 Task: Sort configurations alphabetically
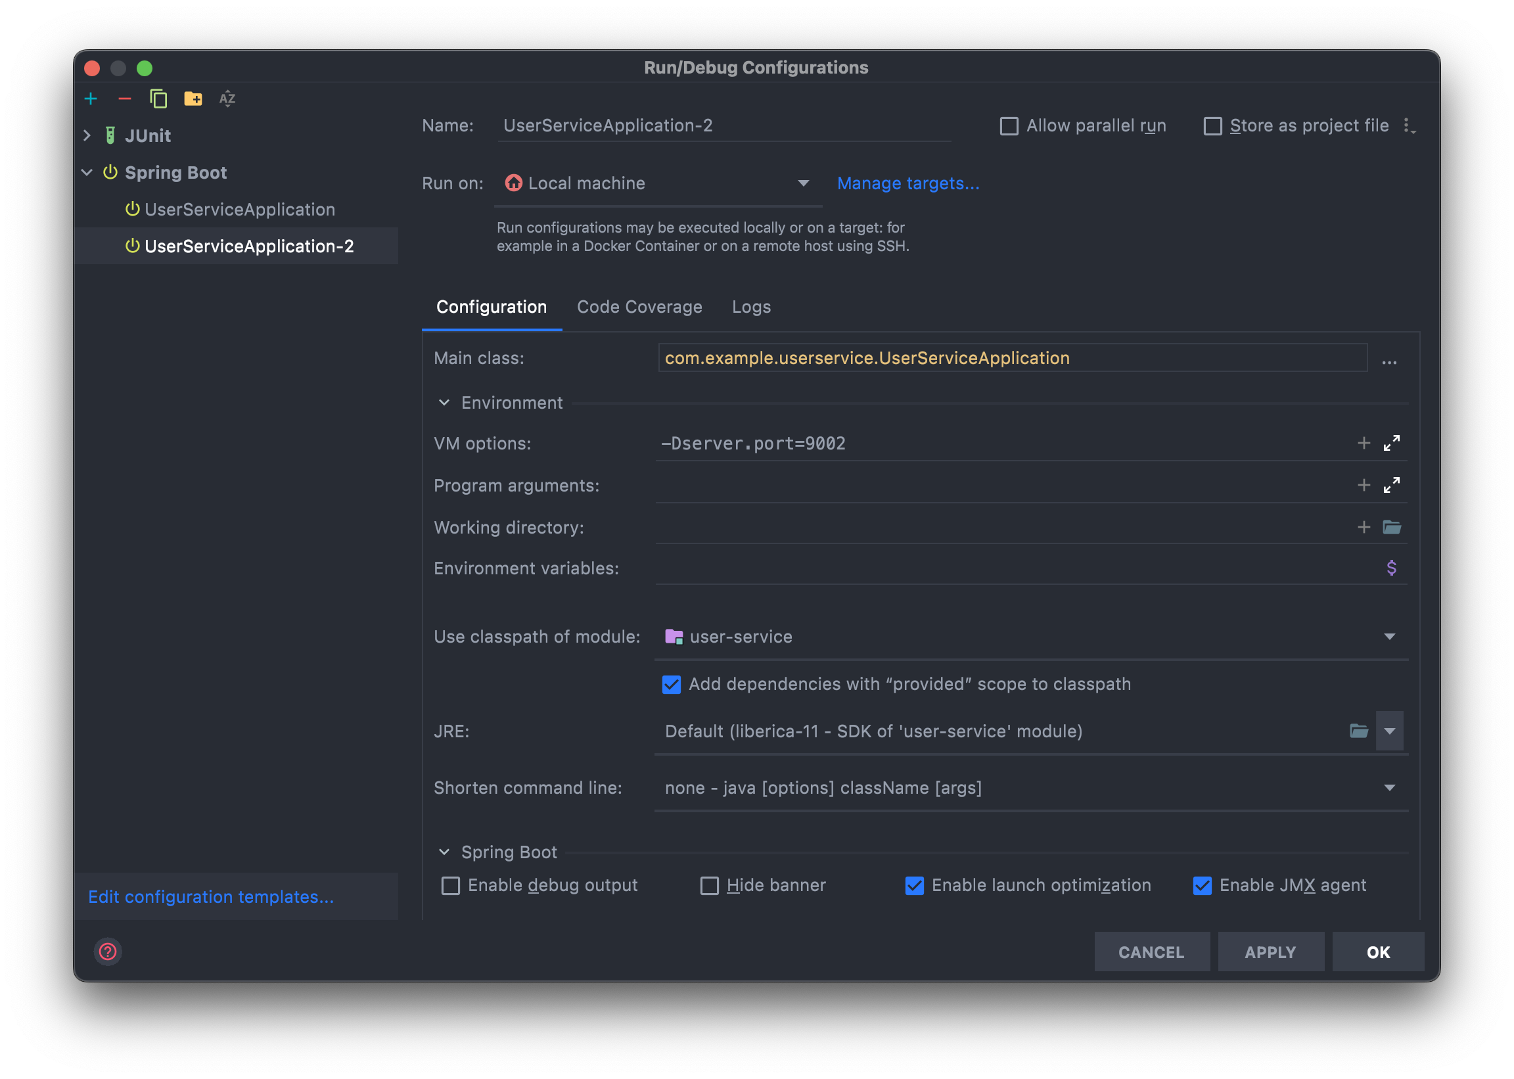(227, 99)
